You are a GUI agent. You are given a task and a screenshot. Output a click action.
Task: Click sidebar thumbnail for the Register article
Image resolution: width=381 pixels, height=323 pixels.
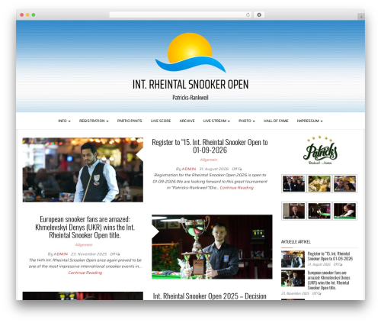click(293, 259)
